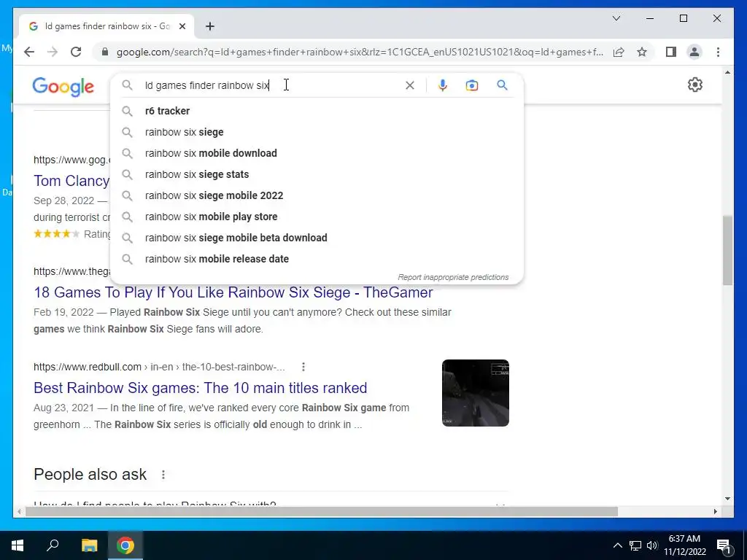Go back with the browser back arrow

point(29,52)
